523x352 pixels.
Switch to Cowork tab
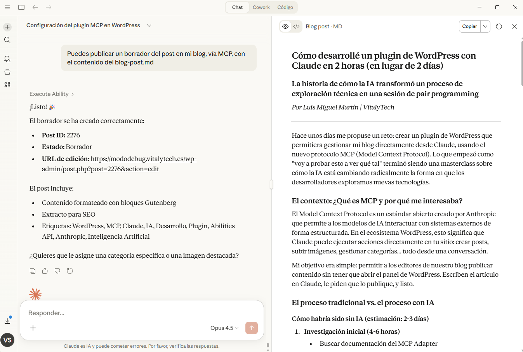(261, 7)
